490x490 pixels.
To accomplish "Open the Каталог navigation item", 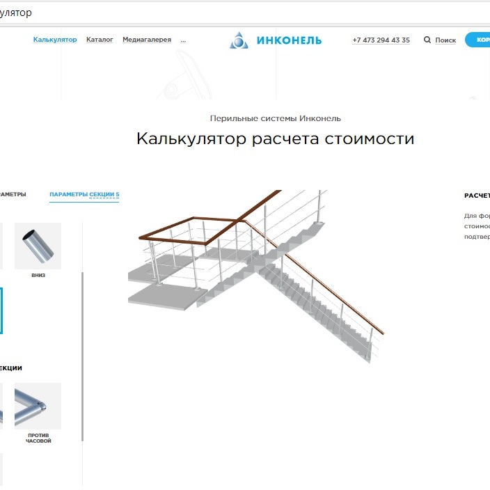I will [x=100, y=40].
